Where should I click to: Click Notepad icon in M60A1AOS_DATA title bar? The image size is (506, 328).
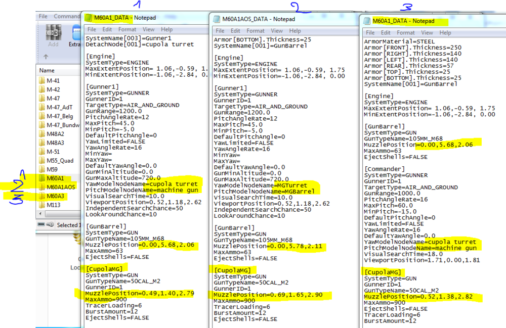(217, 19)
